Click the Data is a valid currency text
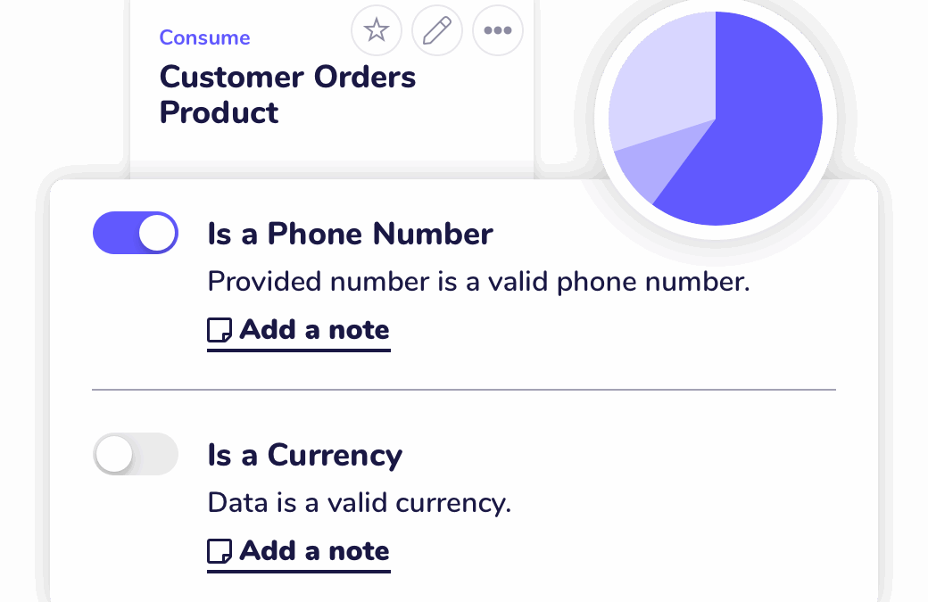Screen dimensions: 928x602 tap(359, 503)
